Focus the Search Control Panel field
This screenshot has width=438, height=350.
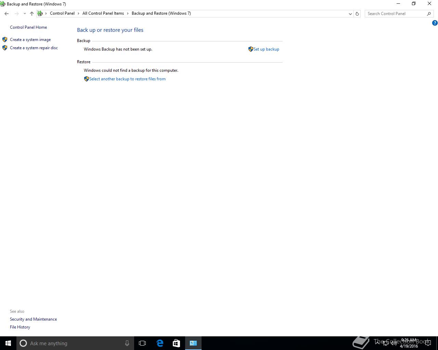395,14
